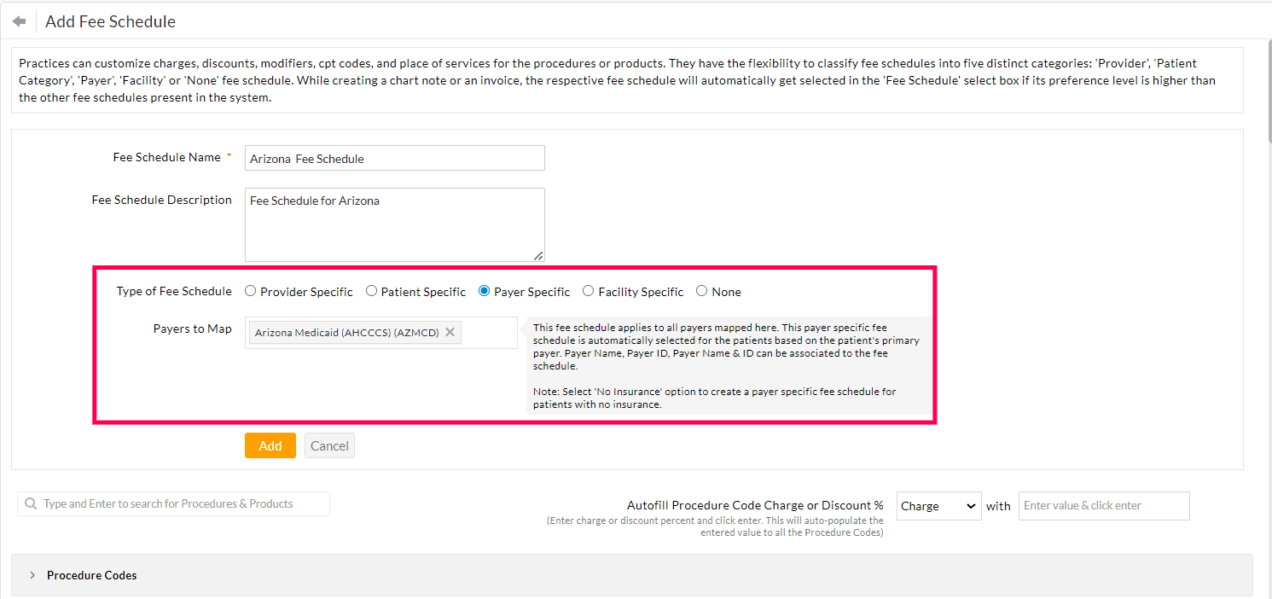Open the Charge dropdown next to Autofill
1272x599 pixels.
click(x=938, y=505)
